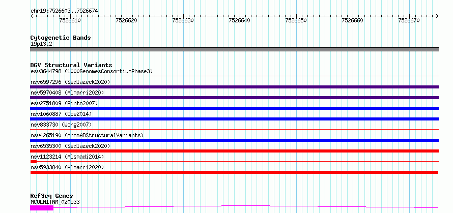The width and height of the screenshot is (453, 213).
Task: Open variant nsv5970408 (Almarri2020) label
Action: pyautogui.click(x=67, y=93)
